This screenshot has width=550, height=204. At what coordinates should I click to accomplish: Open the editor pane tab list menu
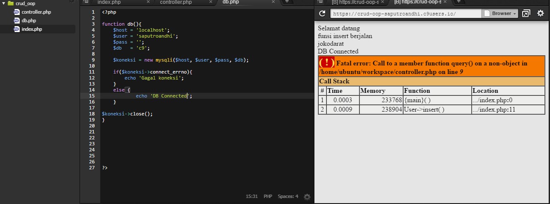[x=86, y=2]
